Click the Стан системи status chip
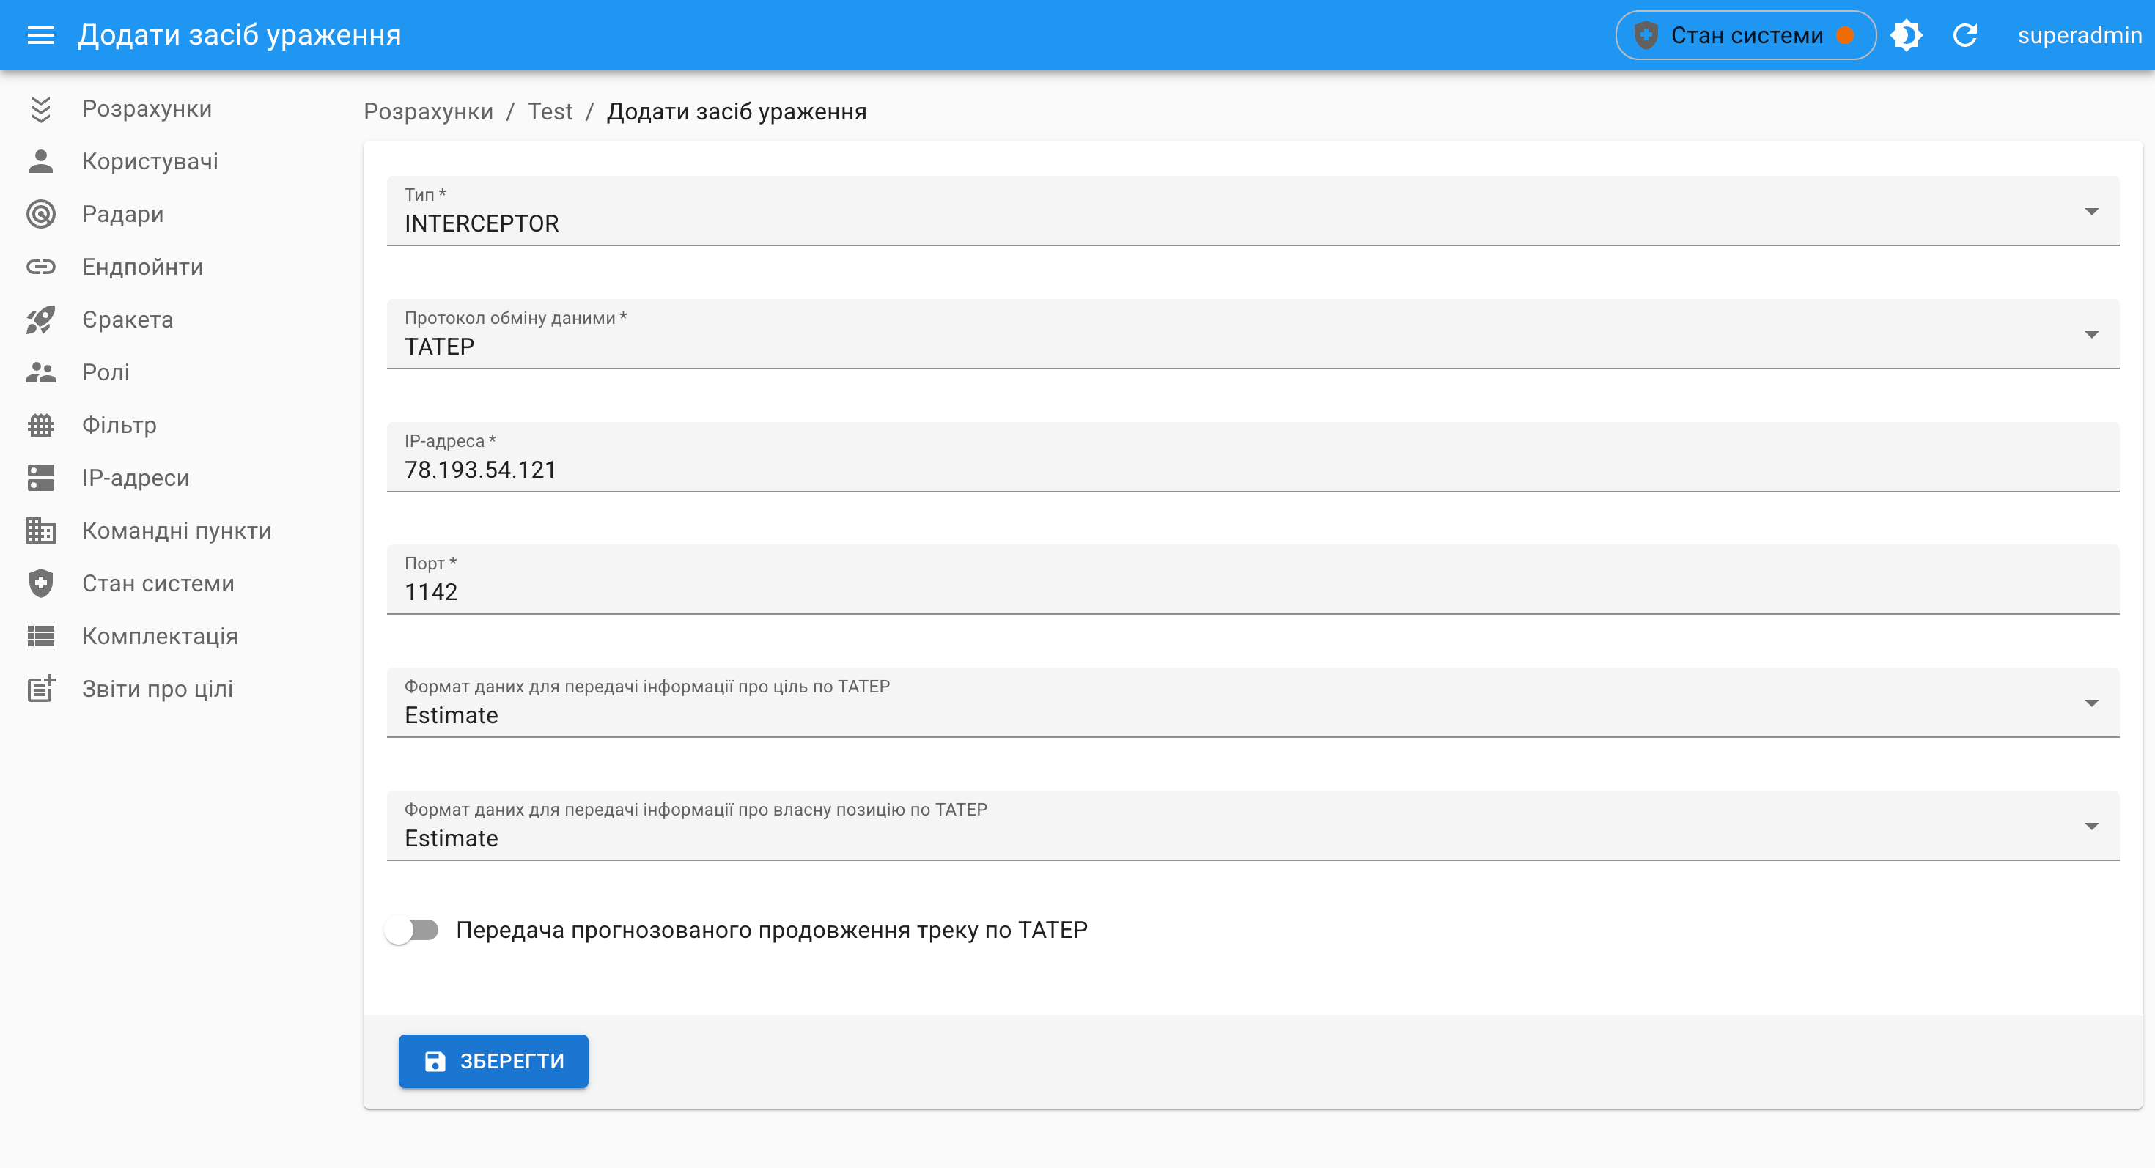 1745,35
